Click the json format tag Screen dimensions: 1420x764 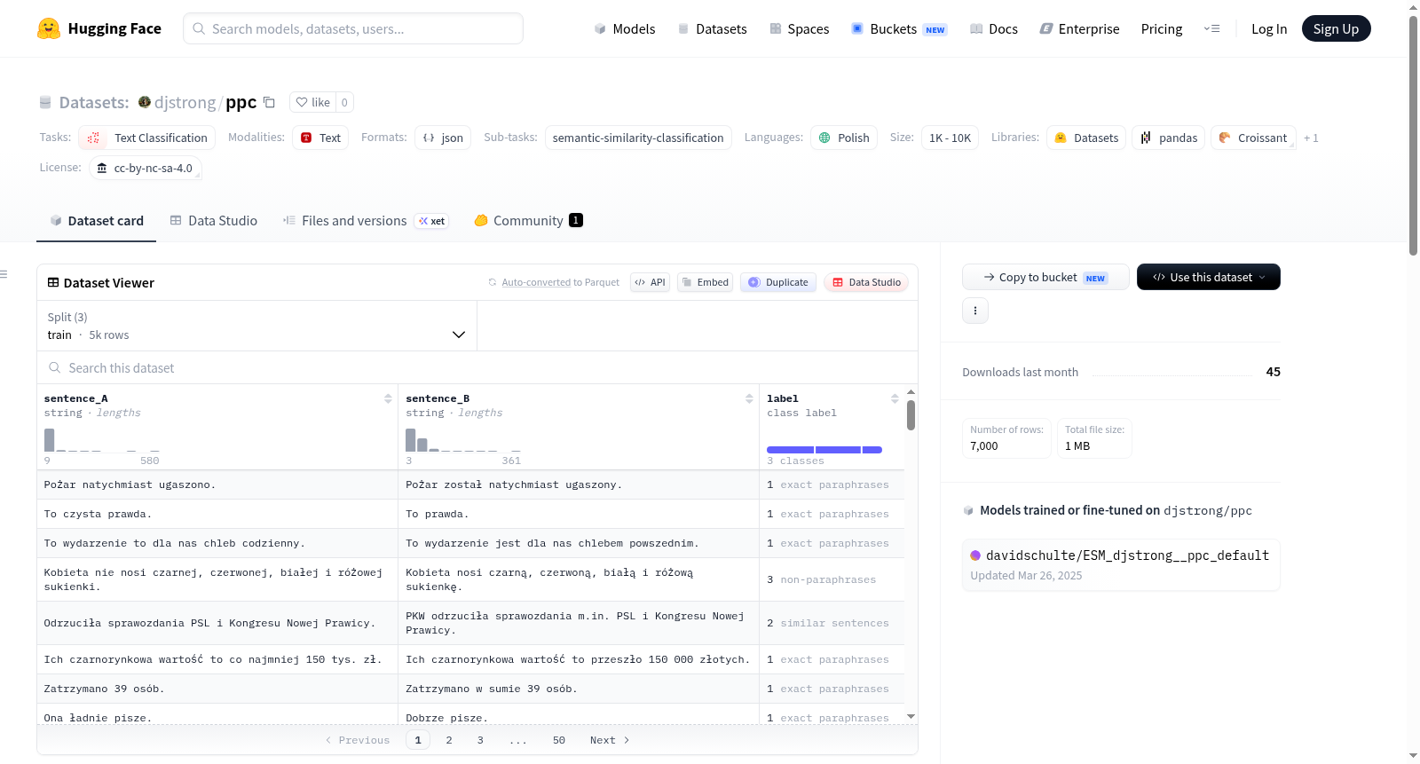pos(443,138)
